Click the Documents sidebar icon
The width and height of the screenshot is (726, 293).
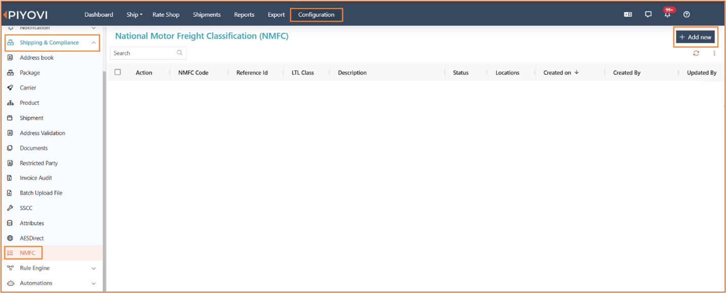tap(10, 148)
